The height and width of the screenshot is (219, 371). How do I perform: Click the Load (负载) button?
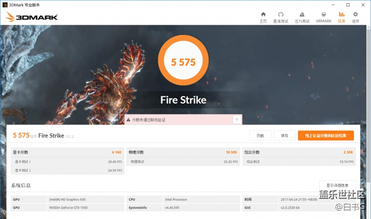point(260,135)
